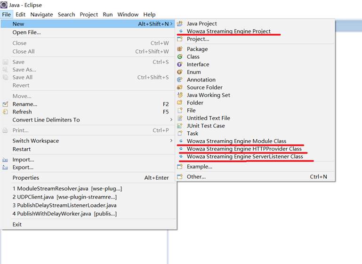The height and width of the screenshot is (264, 362).
Task: Click the Untitled Text File icon
Action: pos(180,118)
